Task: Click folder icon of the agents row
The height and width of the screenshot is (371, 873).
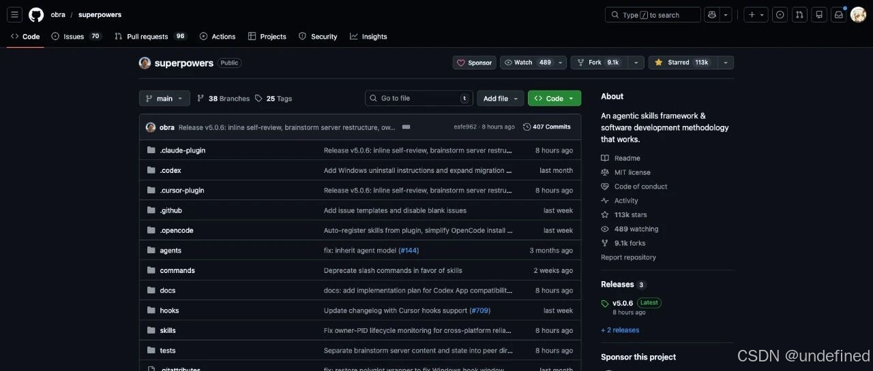Action: pyautogui.click(x=151, y=251)
